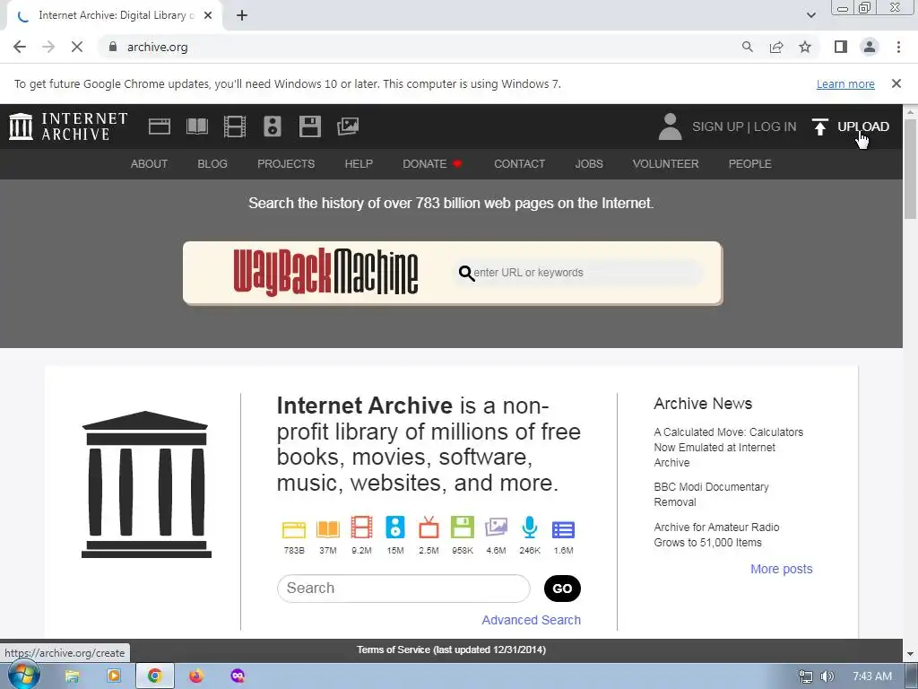Select the red video icon labeled 9.2M
918x689 pixels.
pyautogui.click(x=362, y=528)
